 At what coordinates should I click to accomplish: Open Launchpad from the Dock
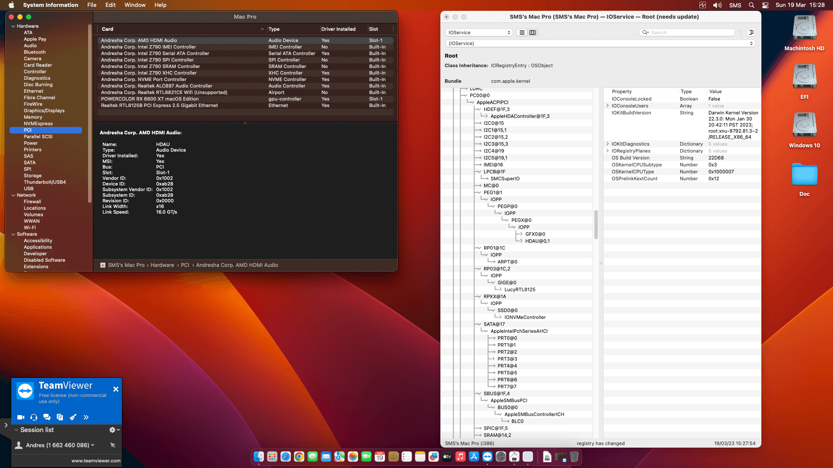click(272, 457)
